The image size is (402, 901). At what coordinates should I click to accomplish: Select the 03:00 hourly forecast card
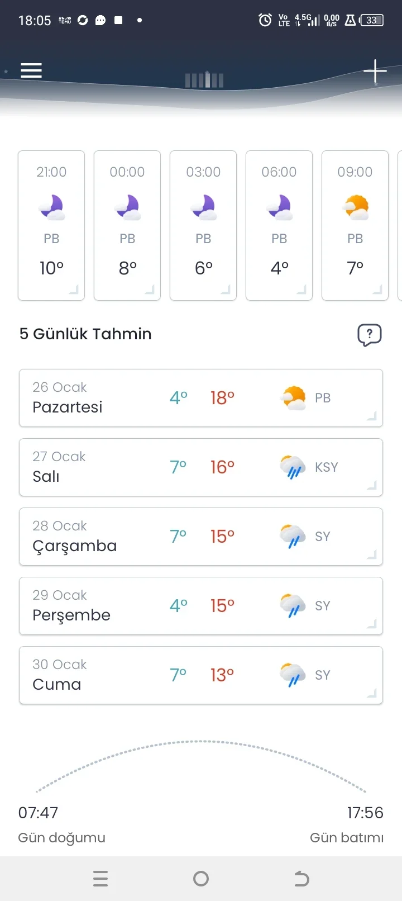pyautogui.click(x=203, y=225)
